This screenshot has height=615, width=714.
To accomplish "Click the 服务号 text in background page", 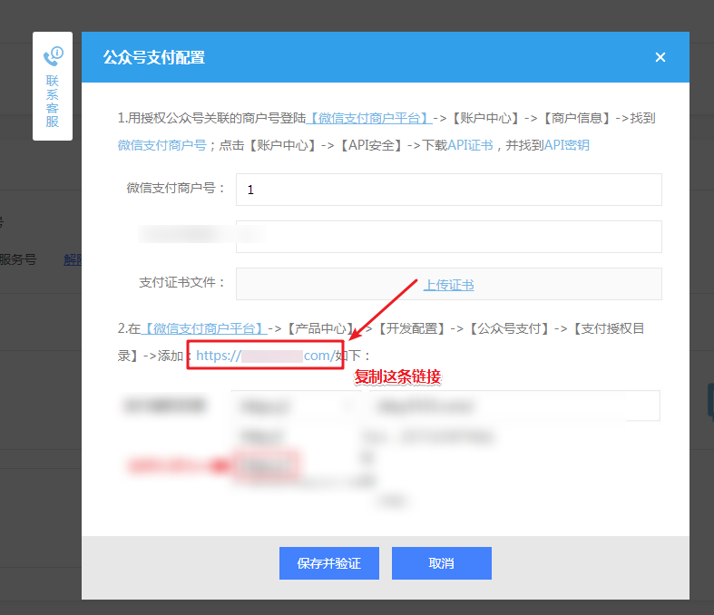I will (x=18, y=259).
